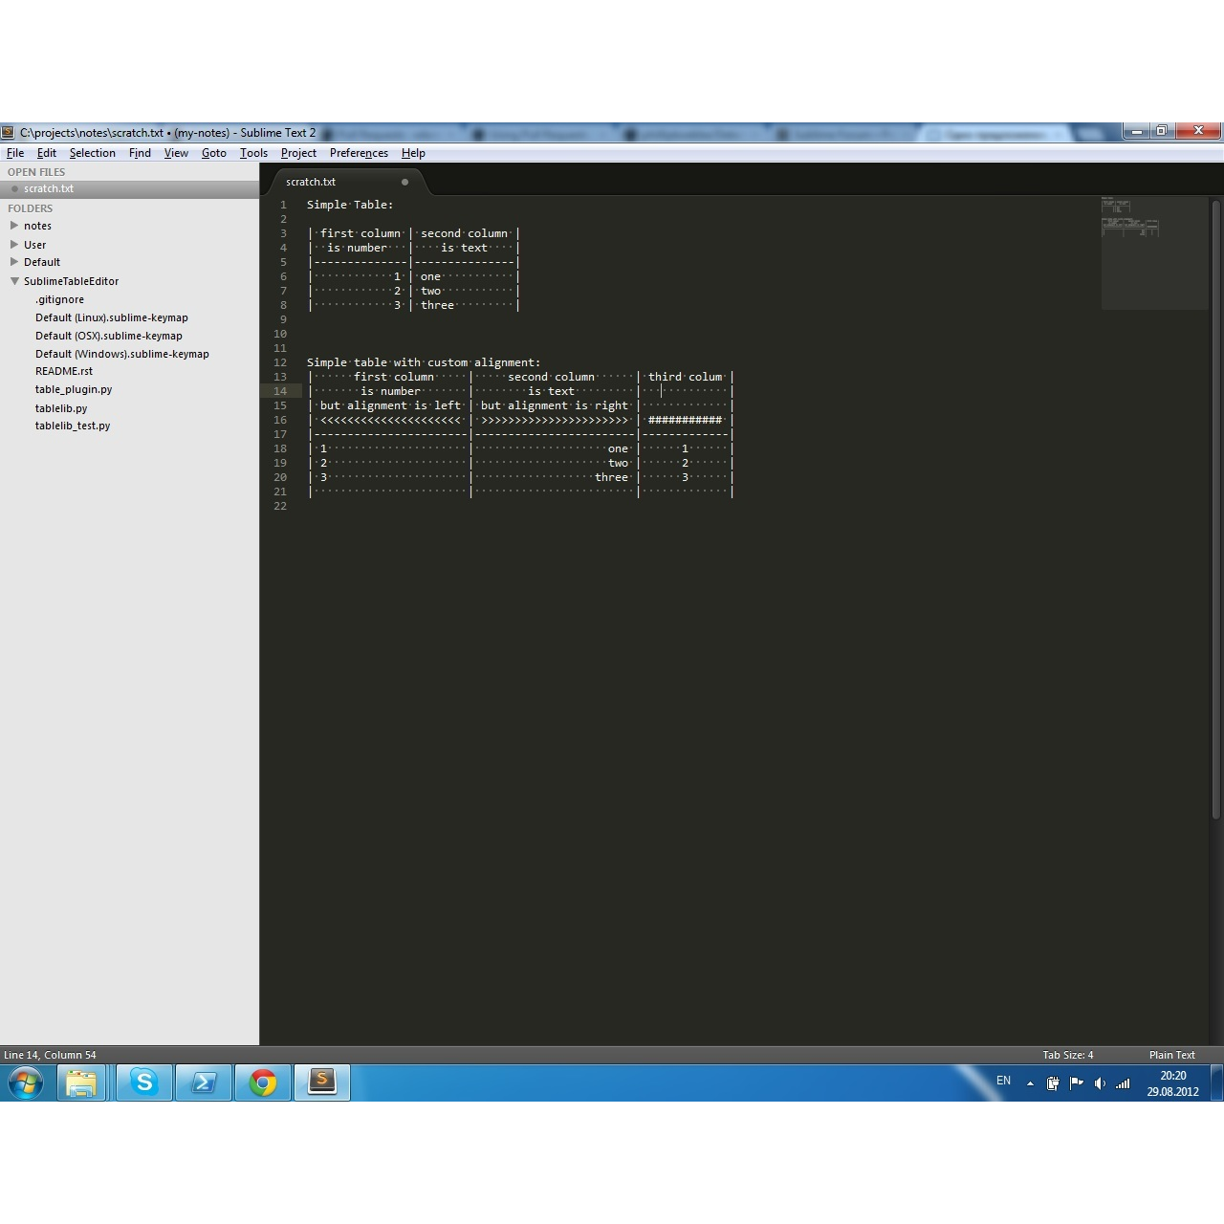
Task: Click Tab Size: 4 in status bar
Action: pos(1067,1055)
